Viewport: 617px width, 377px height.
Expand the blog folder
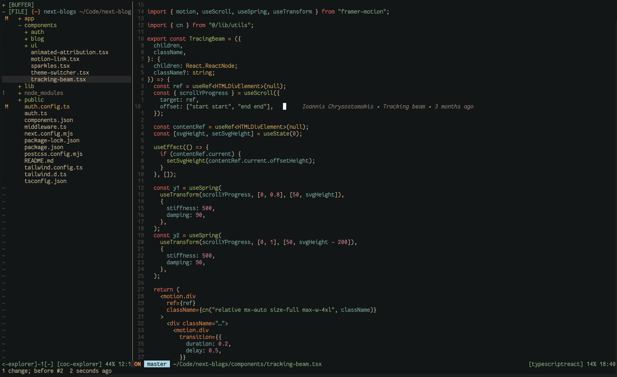tap(26, 39)
